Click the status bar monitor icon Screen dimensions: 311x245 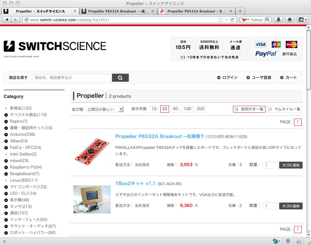click(288, 241)
